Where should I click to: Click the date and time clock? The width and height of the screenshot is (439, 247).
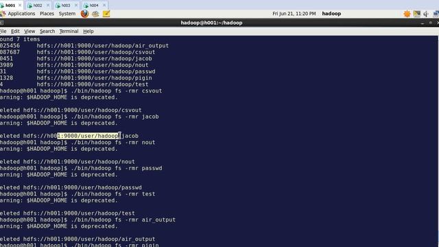(294, 14)
